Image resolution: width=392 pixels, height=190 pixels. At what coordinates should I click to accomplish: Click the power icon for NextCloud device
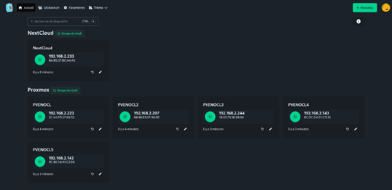point(40,60)
